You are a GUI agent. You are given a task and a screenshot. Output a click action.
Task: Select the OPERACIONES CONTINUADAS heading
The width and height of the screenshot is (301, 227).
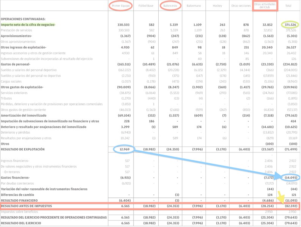point(23,19)
